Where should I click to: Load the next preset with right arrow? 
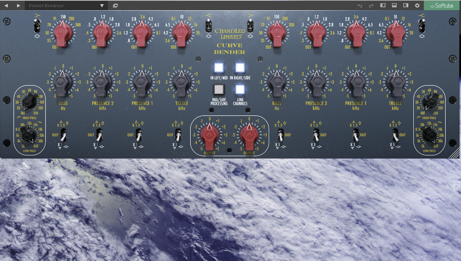(x=19, y=6)
